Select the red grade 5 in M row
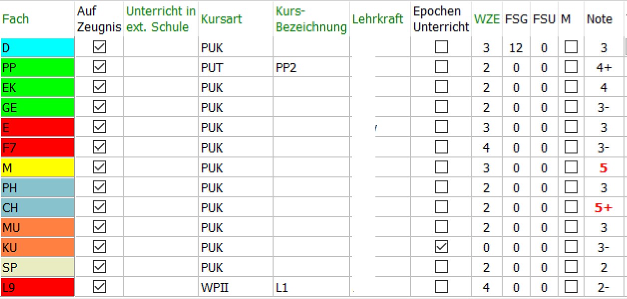Screen dimensions: 627x299 603,168
